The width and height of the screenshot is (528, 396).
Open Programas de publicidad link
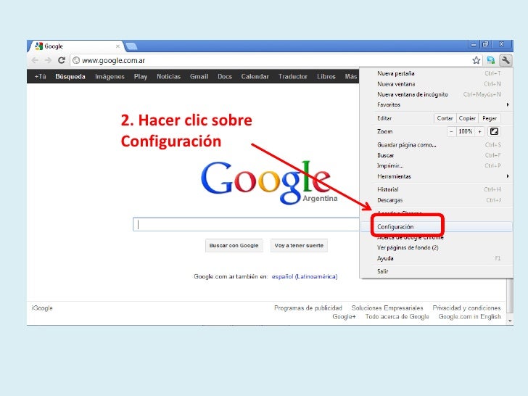[x=308, y=308]
